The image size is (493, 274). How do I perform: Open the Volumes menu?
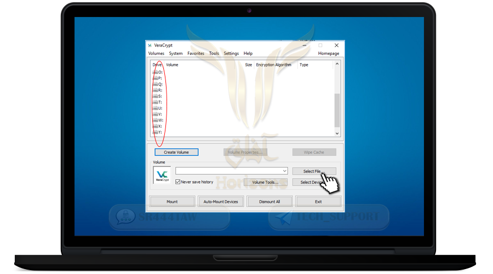156,54
